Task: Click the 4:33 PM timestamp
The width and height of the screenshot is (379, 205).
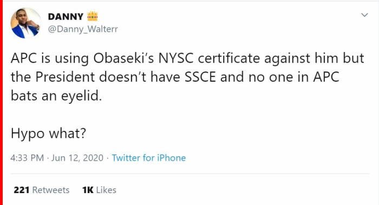Action: [27, 158]
